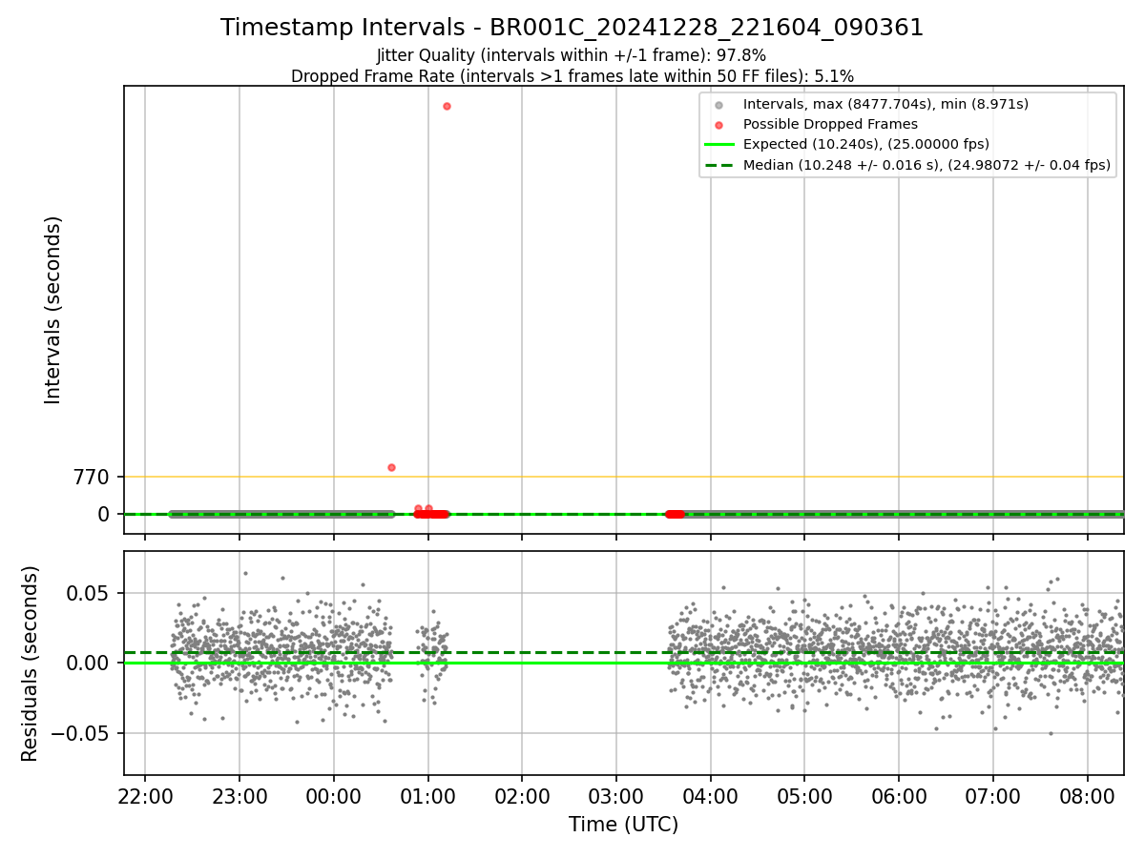Click the dashed green line sample in the legend

coord(719,165)
